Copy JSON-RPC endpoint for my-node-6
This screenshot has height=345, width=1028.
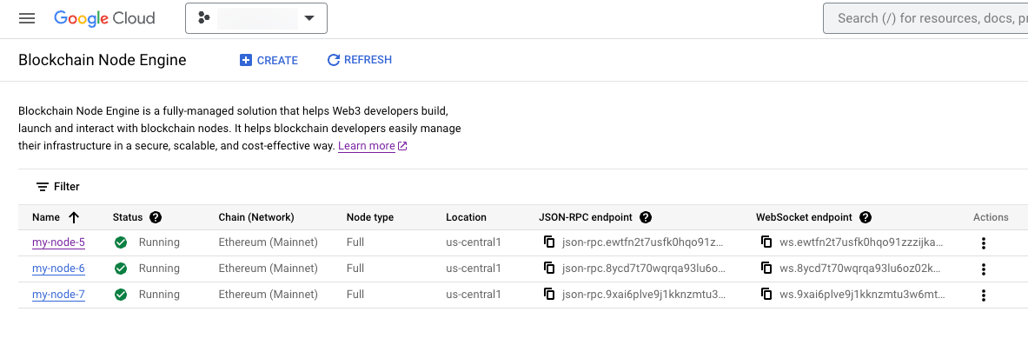point(549,269)
